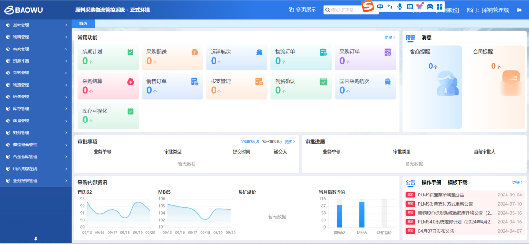Click the logout icon in the header
This screenshot has height=244, width=529.
point(519,10)
